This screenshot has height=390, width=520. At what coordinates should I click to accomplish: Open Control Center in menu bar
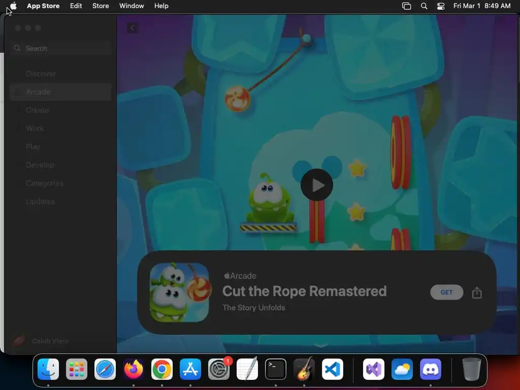click(440, 6)
